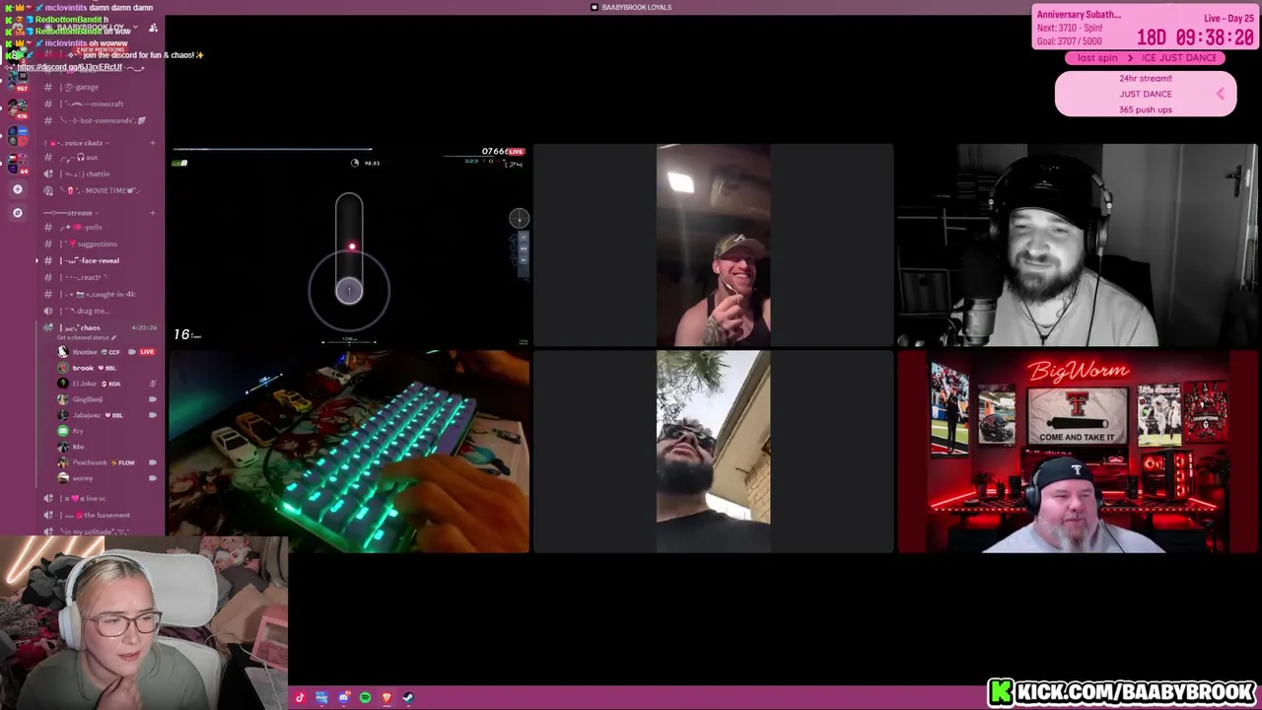Click the NEW MENTIONS pill

click(101, 49)
